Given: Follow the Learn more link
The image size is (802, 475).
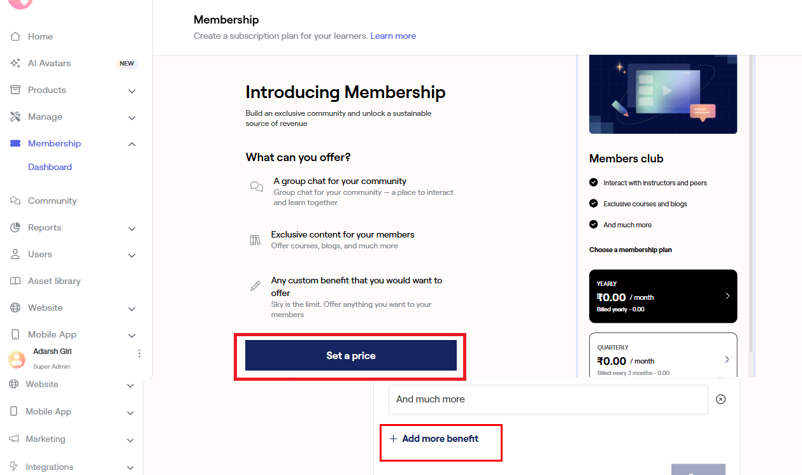Looking at the screenshot, I should [x=393, y=36].
